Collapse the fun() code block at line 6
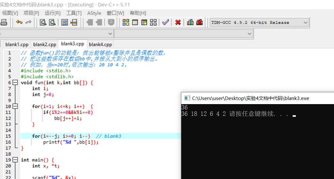Viewport: 334px width, 179px height. pos(15,83)
